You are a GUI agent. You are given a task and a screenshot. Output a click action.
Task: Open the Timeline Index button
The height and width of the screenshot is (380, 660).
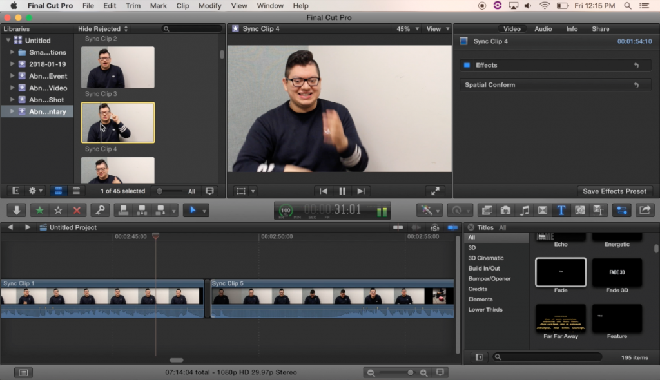coord(23,372)
